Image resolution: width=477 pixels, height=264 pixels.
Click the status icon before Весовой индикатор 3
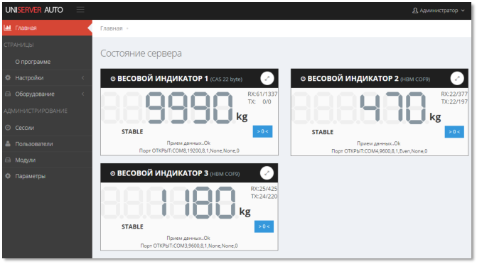[x=112, y=174]
